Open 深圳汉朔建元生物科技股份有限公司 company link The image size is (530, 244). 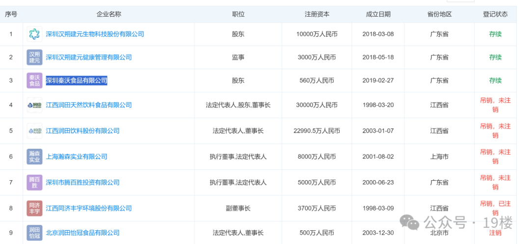95,34
